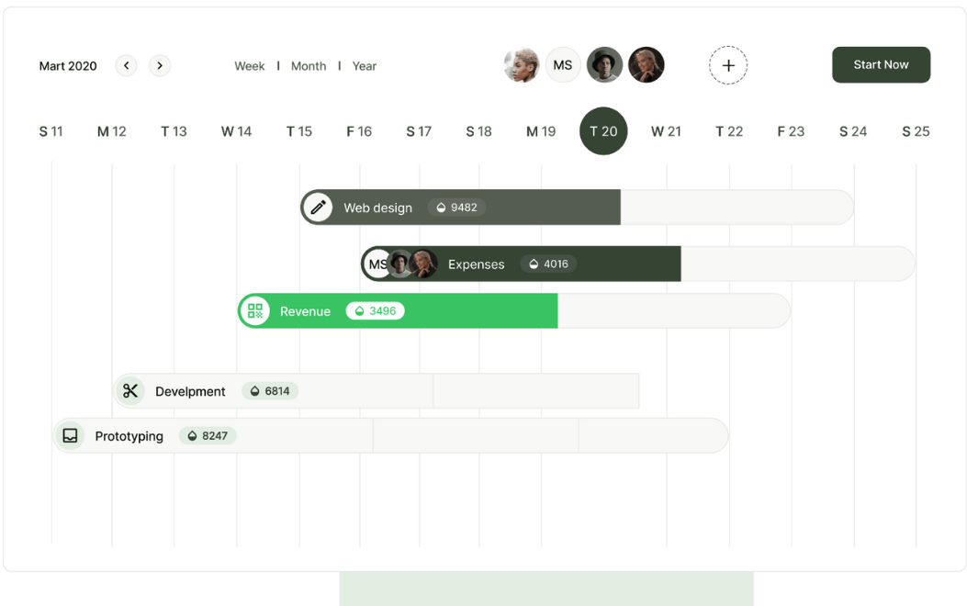967x606 pixels.
Task: Open the first user avatar photo
Action: point(522,65)
